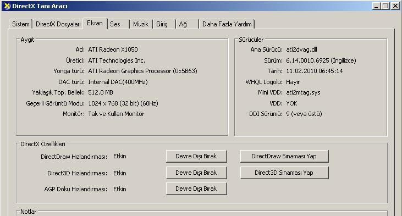Click the Mini VDD value ati2mtag.sys
This screenshot has height=216, width=402.
tap(304, 92)
